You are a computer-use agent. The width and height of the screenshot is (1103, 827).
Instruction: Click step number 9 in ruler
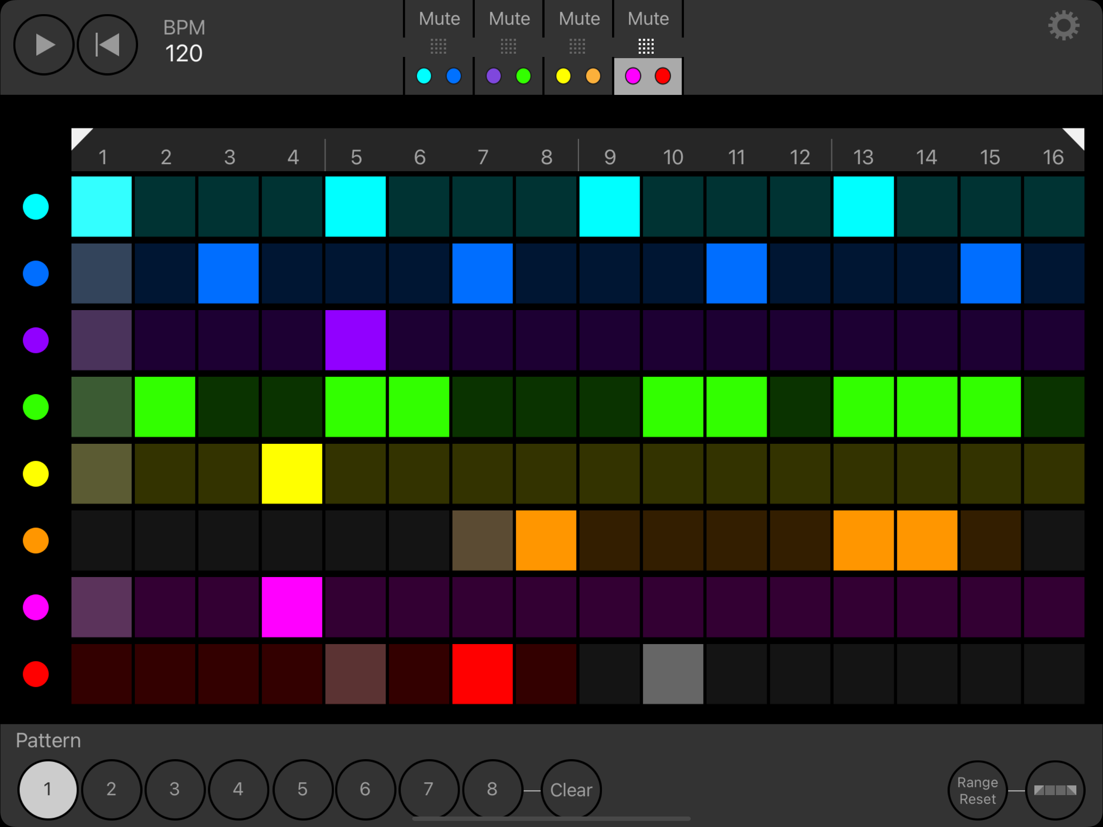[x=610, y=157]
